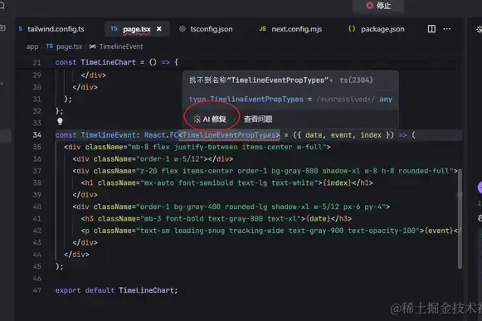Click the export default TimeLineChart line
The height and width of the screenshot is (321, 482).
tap(116, 290)
